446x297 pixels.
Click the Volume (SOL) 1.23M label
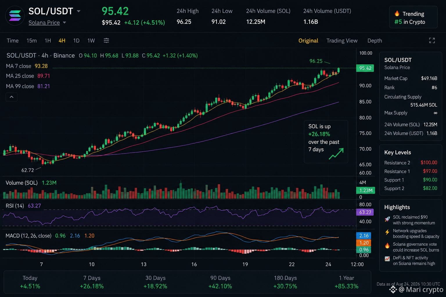(31, 183)
